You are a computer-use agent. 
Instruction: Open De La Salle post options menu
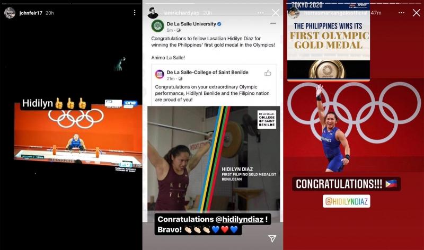coord(273,23)
